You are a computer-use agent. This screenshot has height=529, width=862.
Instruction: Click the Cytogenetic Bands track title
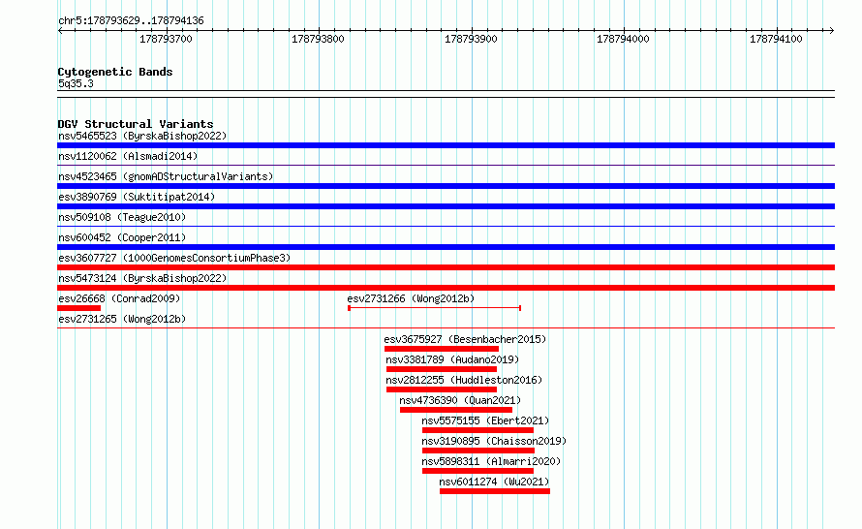[x=115, y=72]
